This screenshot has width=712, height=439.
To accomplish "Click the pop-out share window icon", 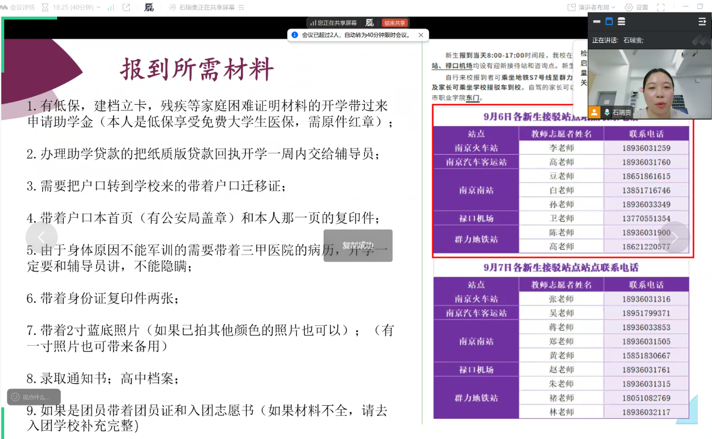I will 126,8.
